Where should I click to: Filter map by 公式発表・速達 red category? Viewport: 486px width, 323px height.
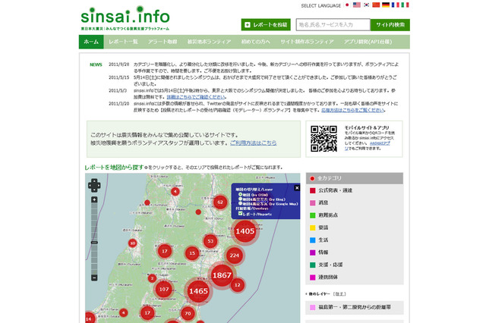(355, 190)
